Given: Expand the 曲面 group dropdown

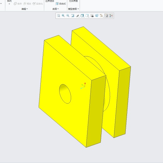Looking at the screenshot, I should pos(55,9).
